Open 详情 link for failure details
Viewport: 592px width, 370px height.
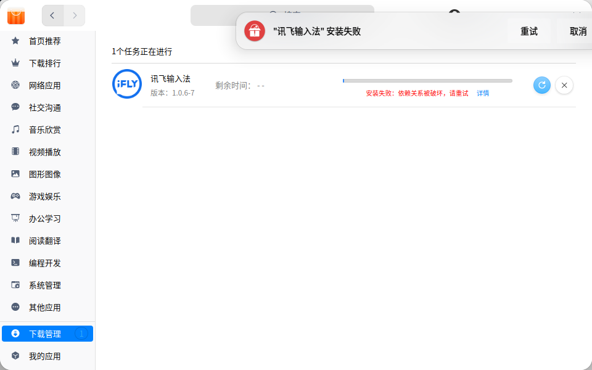[483, 93]
